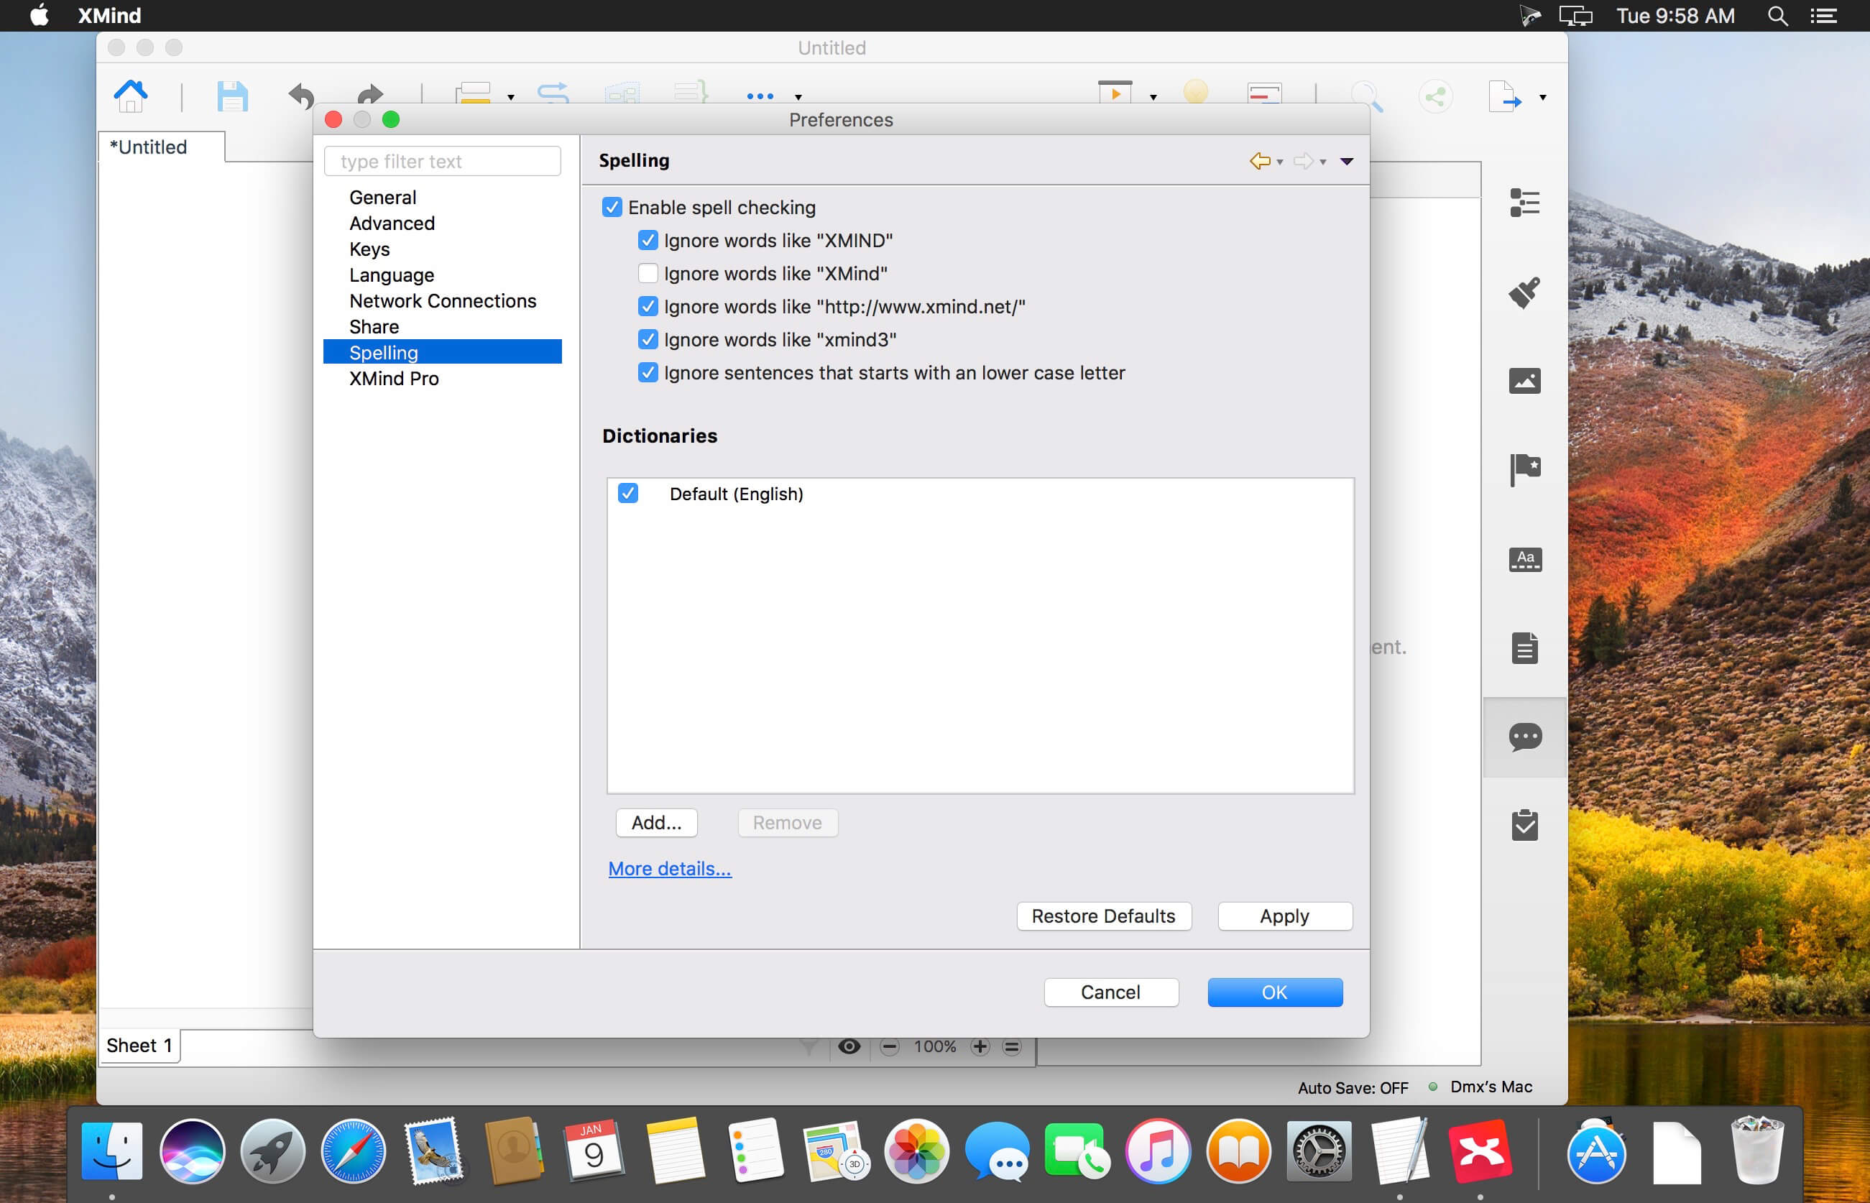Open Finder from the Dock
The image size is (1870, 1203).
(111, 1151)
